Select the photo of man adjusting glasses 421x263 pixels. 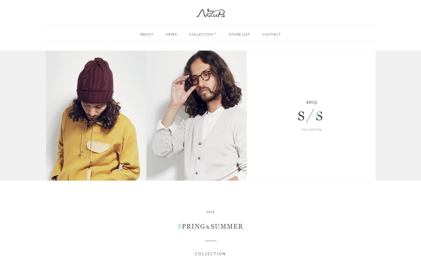(196, 116)
